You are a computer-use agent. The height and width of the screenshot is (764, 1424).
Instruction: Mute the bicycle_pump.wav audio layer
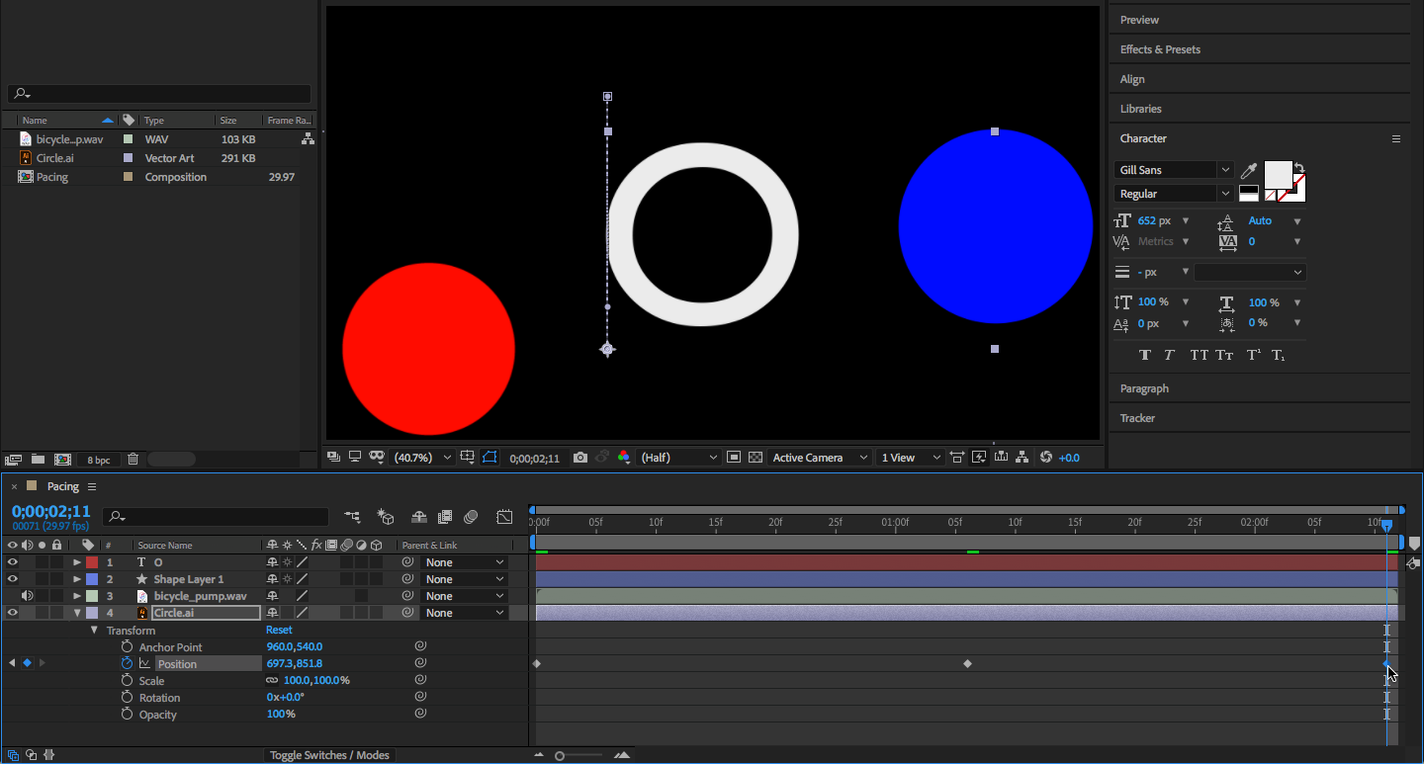[27, 596]
